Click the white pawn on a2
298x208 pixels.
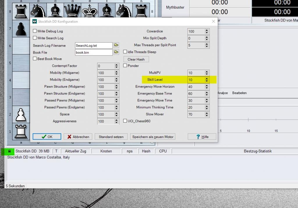(x=21, y=114)
